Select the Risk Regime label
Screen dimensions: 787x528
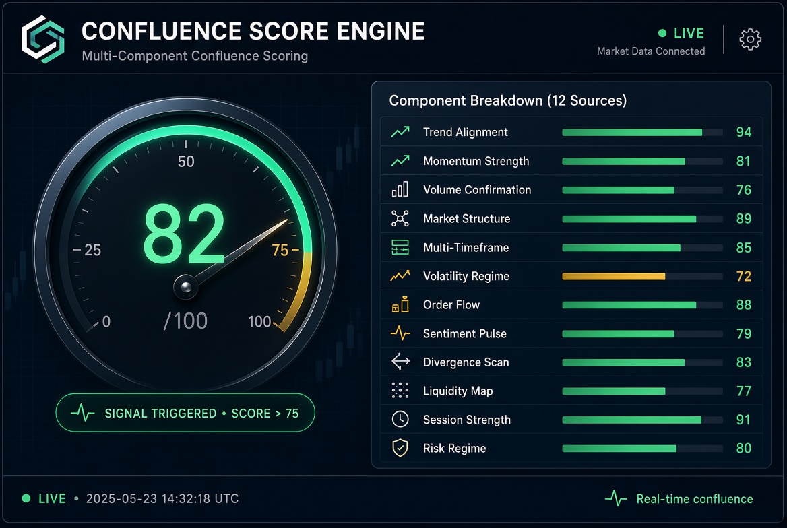pyautogui.click(x=454, y=449)
